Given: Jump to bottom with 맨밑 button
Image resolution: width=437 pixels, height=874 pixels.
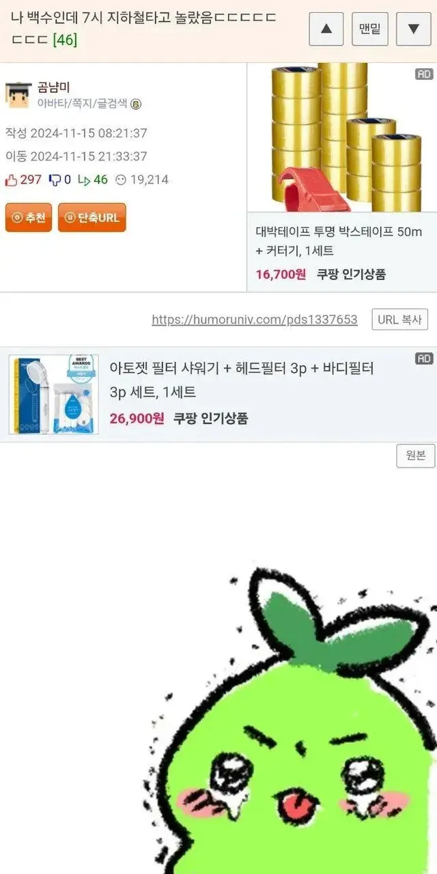Looking at the screenshot, I should (370, 29).
